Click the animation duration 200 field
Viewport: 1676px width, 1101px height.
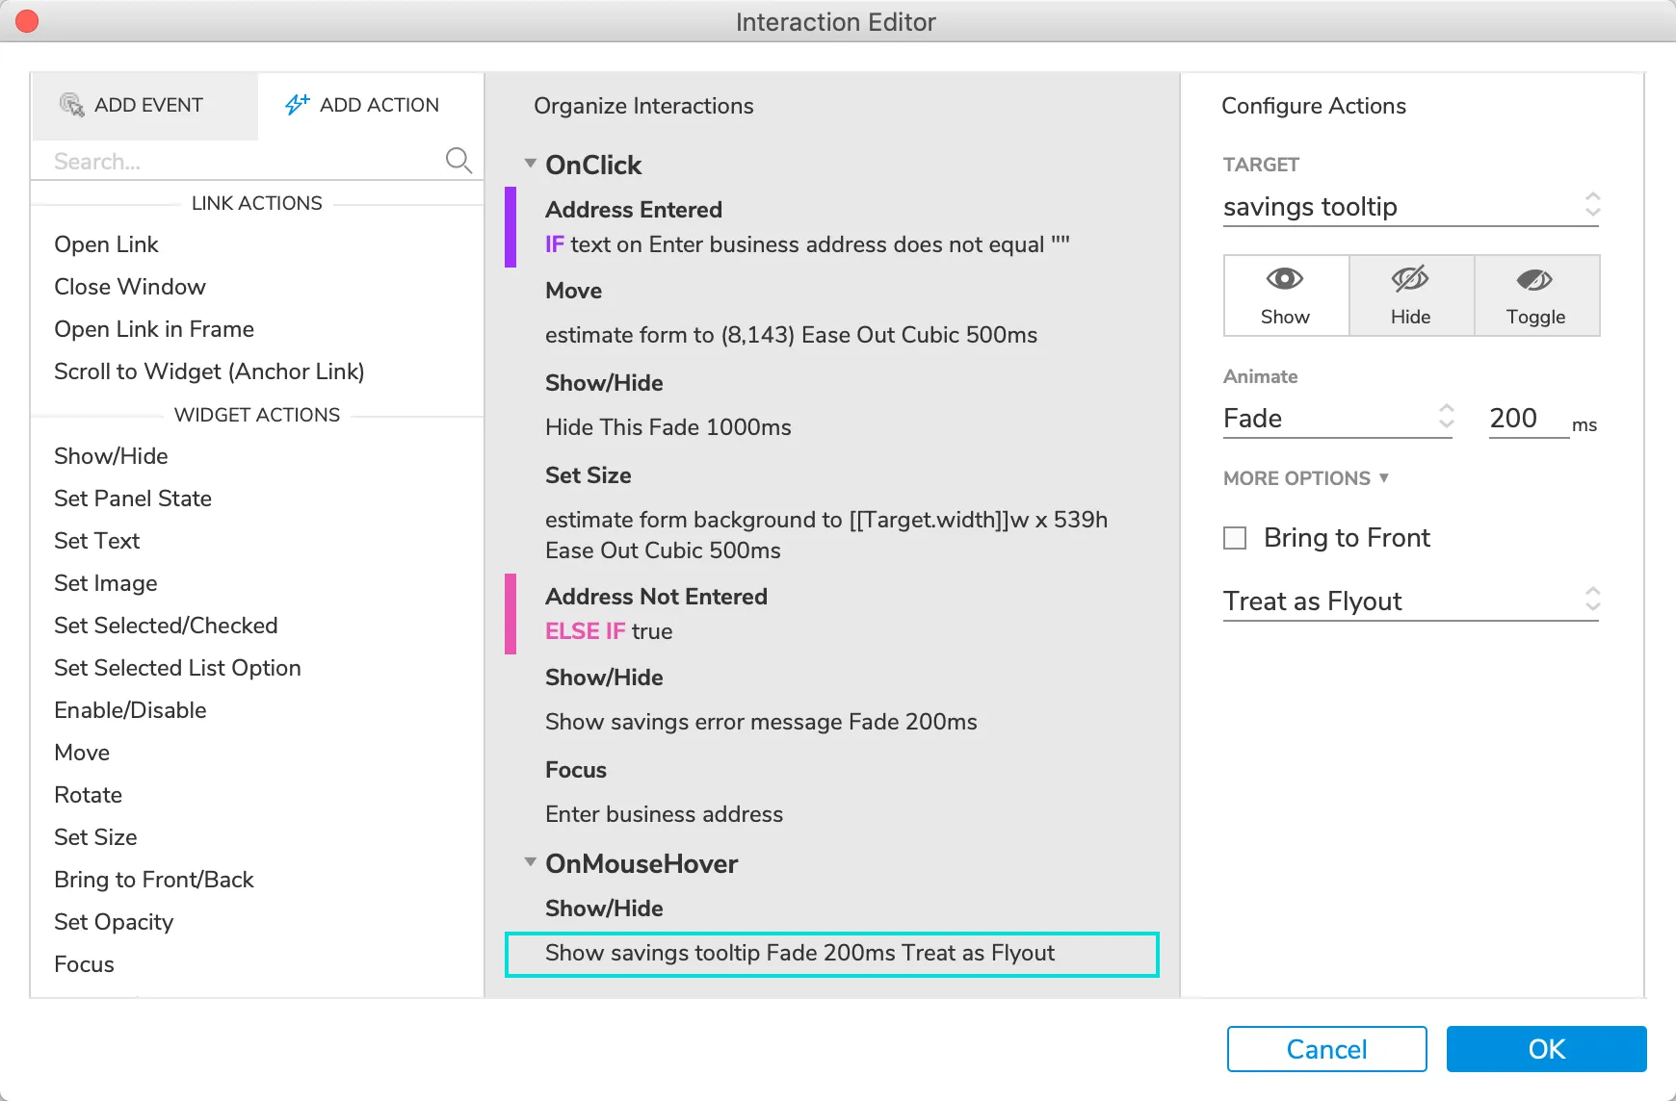1527,419
